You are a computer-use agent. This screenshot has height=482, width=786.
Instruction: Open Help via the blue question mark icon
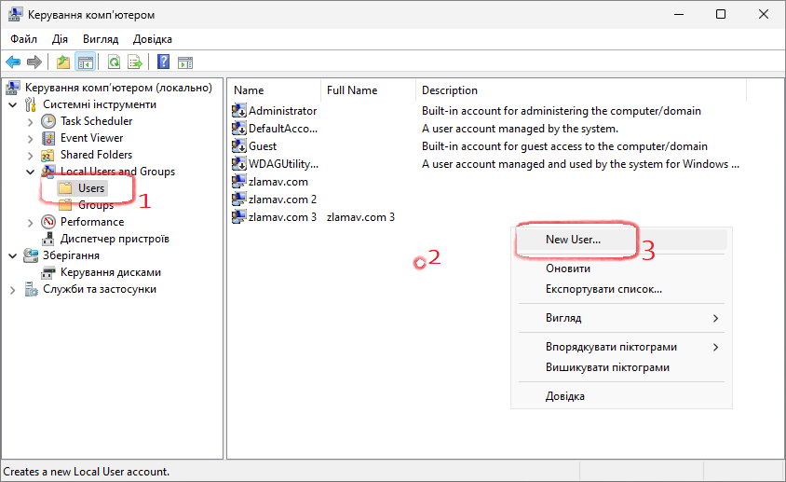[x=163, y=62]
